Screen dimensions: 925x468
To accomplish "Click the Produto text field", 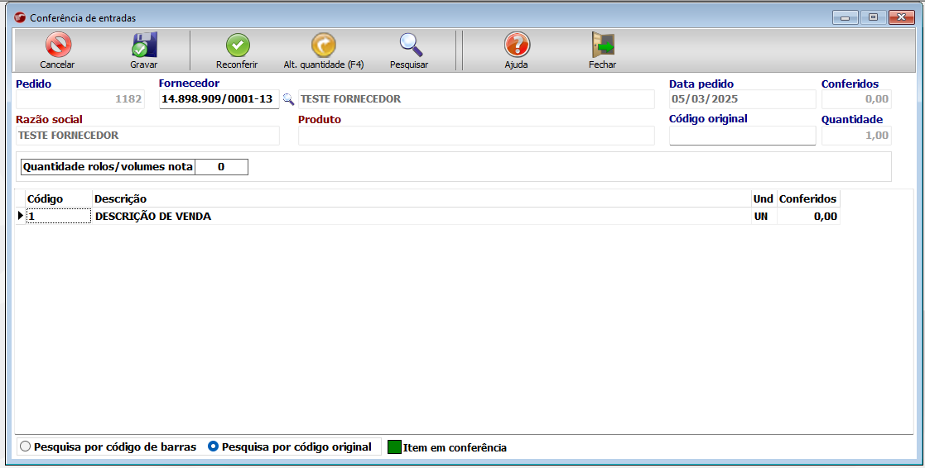I will point(476,136).
